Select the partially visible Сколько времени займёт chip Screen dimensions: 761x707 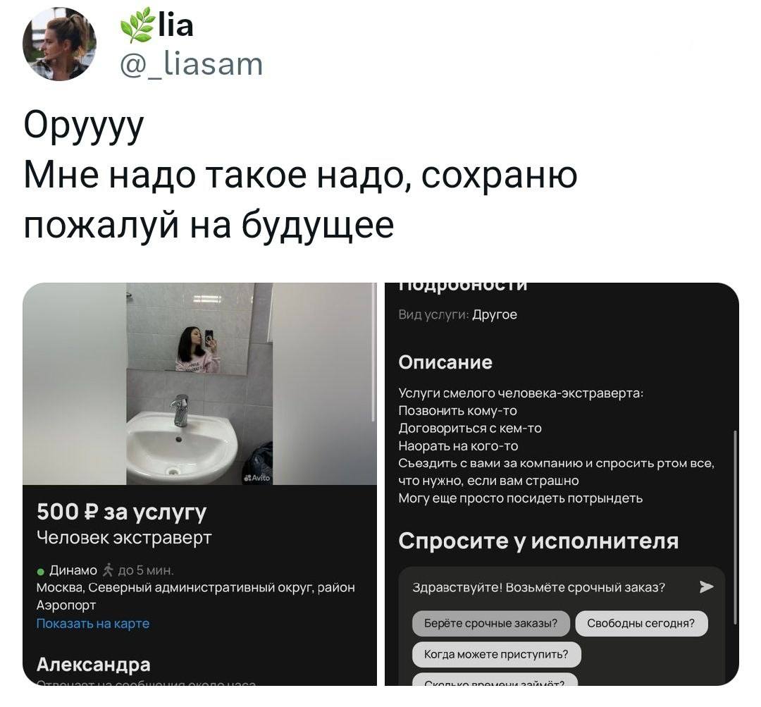(495, 680)
